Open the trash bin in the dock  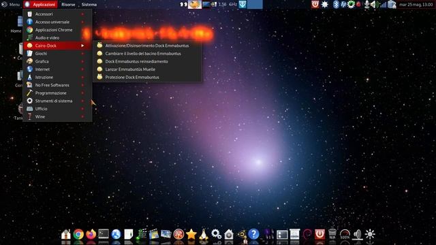click(x=332, y=234)
